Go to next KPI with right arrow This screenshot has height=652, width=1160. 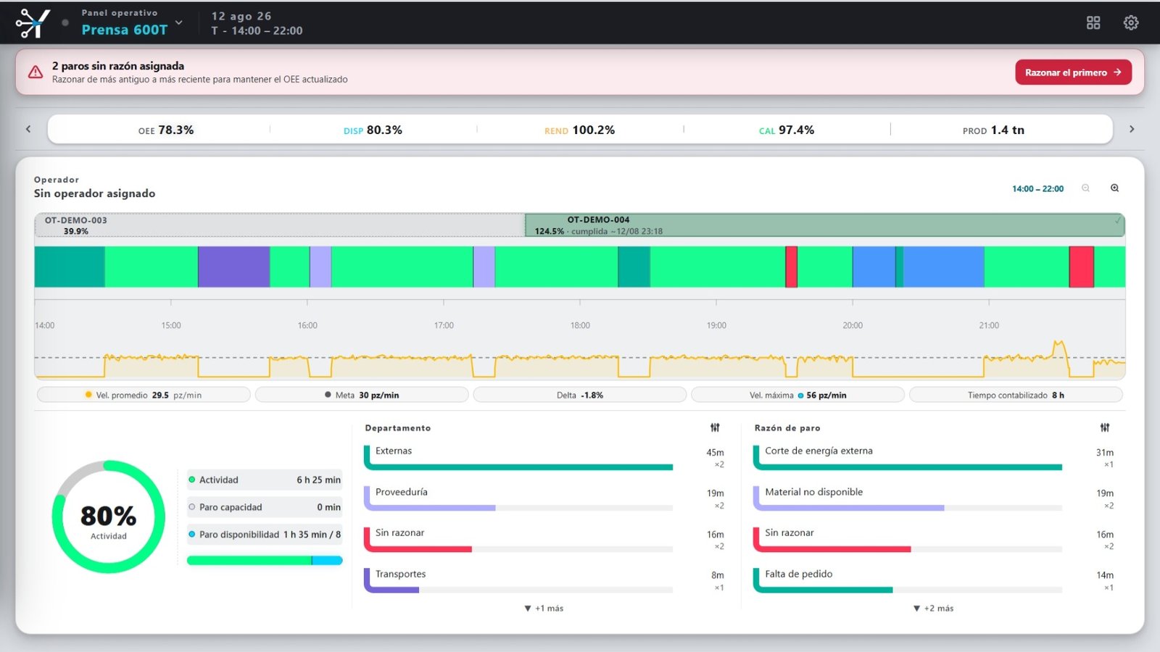click(x=1132, y=129)
